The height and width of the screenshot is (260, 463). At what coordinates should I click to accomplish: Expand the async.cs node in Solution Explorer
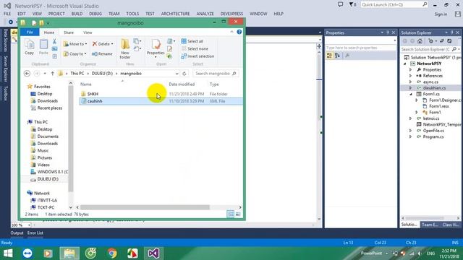pos(410,82)
